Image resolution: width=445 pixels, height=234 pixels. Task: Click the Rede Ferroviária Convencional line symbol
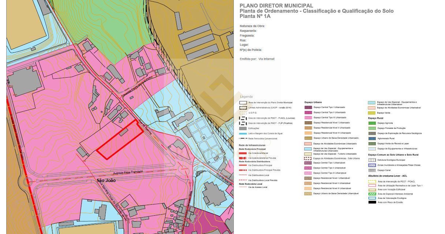coord(243,138)
